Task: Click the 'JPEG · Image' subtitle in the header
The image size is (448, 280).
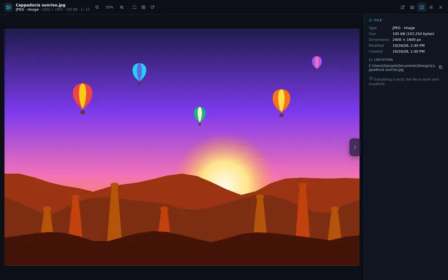Action: click(27, 10)
